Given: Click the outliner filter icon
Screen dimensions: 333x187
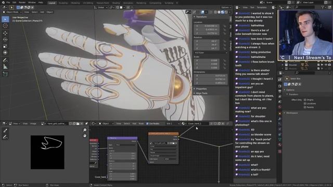Looking at the screenshot, I should pos(323,7).
